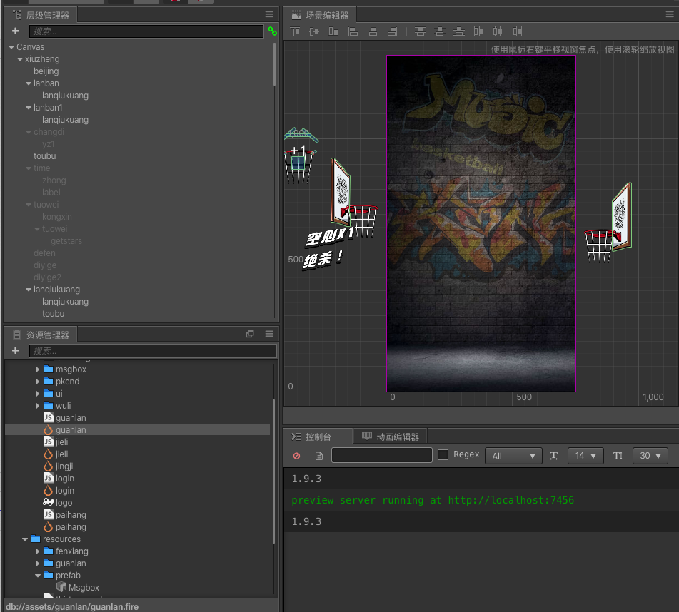The height and width of the screenshot is (612, 679).
Task: Click the green link icon in hierarchy panel
Action: (x=272, y=31)
